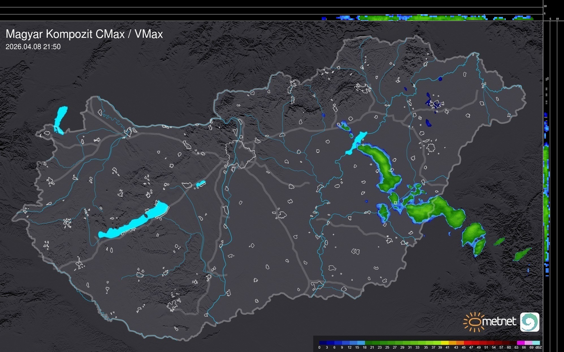
Task: Click the dark green 21 dBZ swatch
Action: [369, 343]
